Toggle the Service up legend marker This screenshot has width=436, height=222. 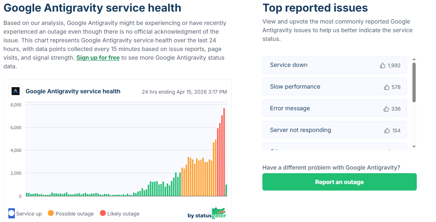pyautogui.click(x=12, y=213)
